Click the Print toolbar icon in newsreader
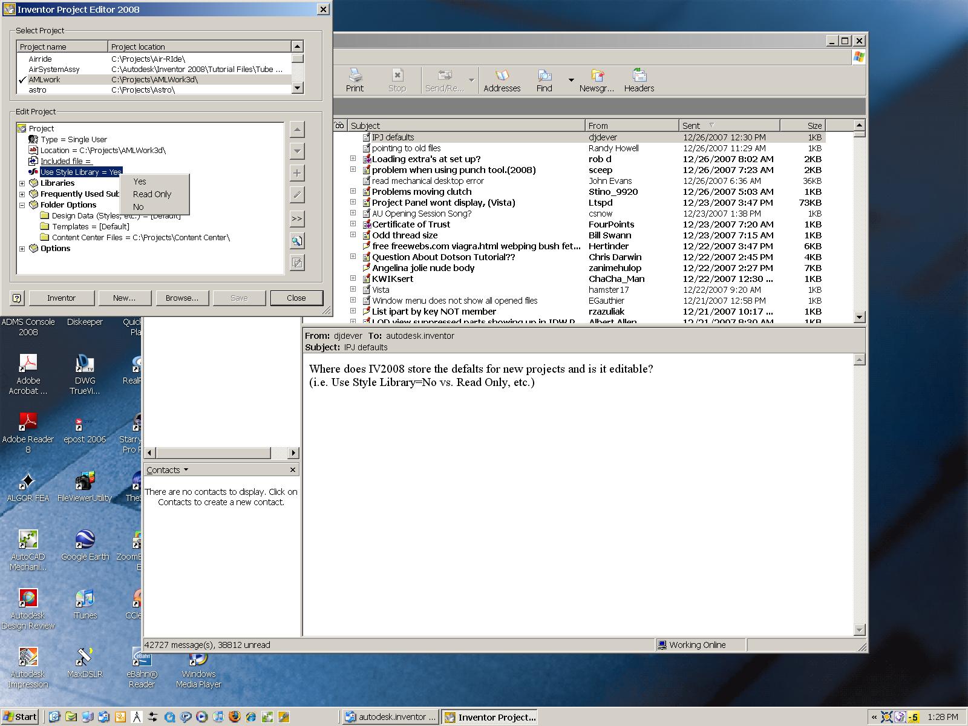 point(355,80)
